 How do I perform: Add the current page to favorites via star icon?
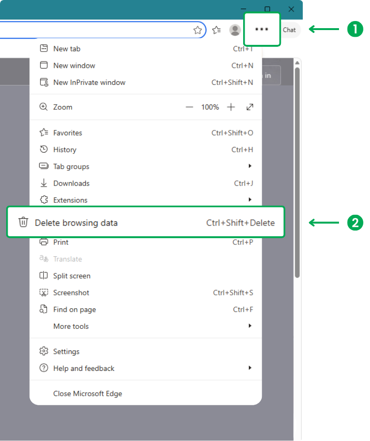coord(198,30)
